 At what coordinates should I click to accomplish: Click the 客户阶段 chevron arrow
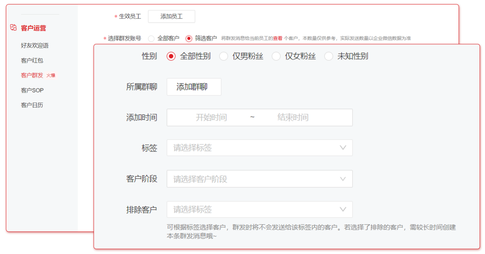pyautogui.click(x=343, y=179)
